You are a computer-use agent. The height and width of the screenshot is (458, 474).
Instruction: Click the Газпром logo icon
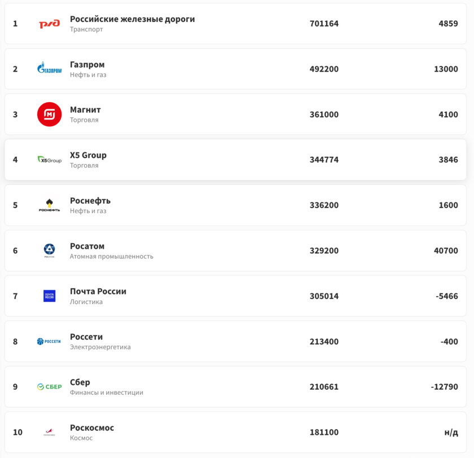click(49, 69)
